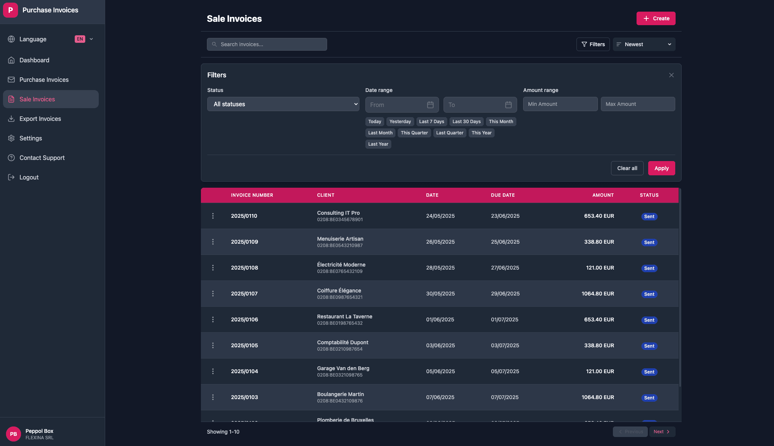
Task: Open Contact Support page
Action: 51,158
